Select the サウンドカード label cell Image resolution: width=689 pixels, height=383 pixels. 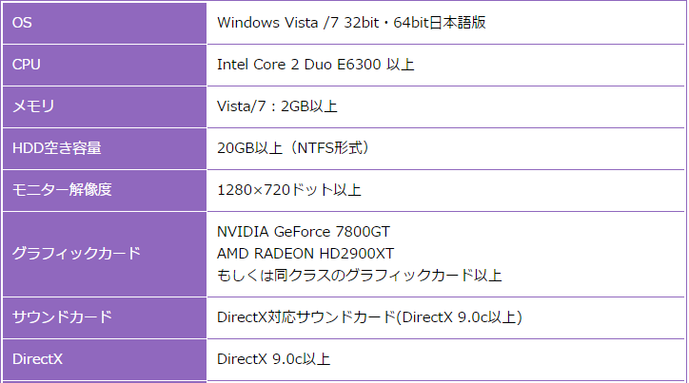(x=105, y=317)
